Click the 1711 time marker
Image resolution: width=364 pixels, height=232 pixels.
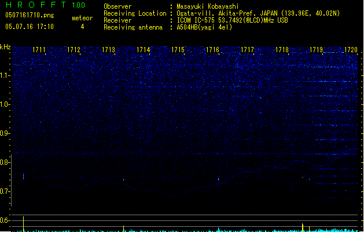pyautogui.click(x=39, y=50)
